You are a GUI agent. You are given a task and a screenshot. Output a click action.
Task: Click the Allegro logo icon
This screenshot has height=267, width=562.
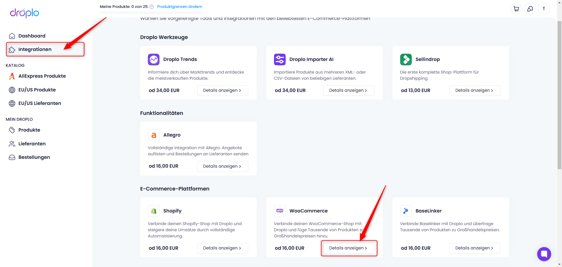click(154, 135)
